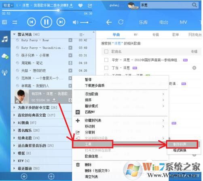203x181 pixels.
Task: Adjust the volume slider
Action: 86,22
